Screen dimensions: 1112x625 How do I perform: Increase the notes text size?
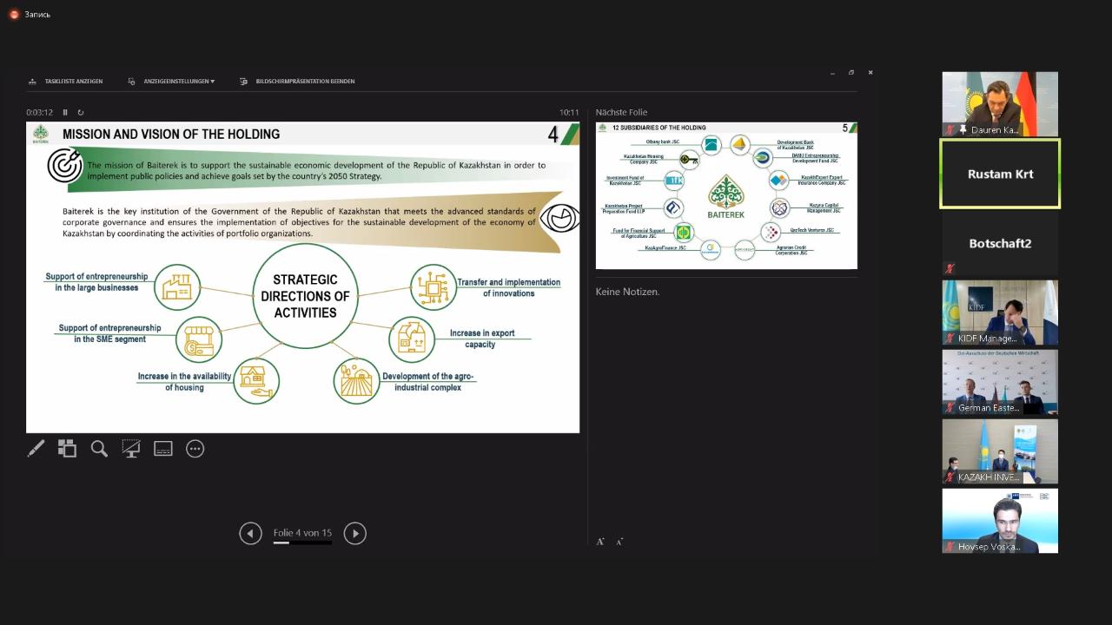pyautogui.click(x=600, y=542)
